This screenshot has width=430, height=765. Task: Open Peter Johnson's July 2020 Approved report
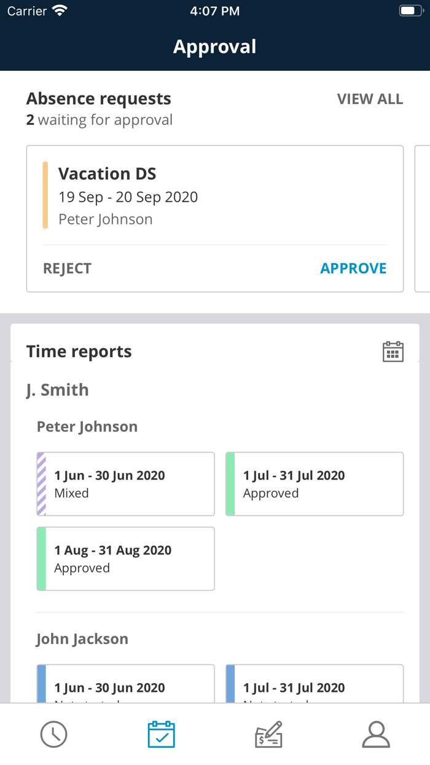click(x=315, y=484)
